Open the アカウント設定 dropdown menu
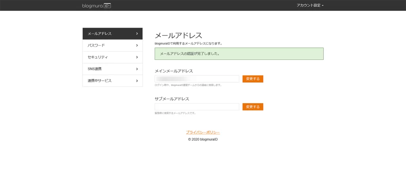The image size is (406, 189). (308, 6)
